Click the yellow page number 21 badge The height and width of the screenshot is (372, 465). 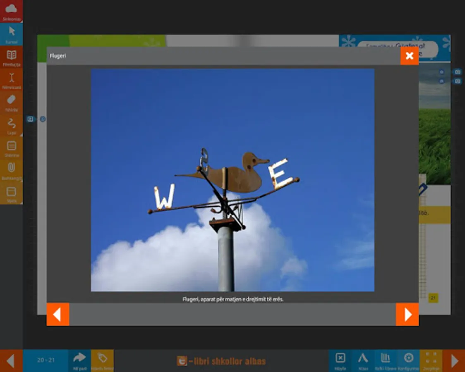(x=433, y=298)
